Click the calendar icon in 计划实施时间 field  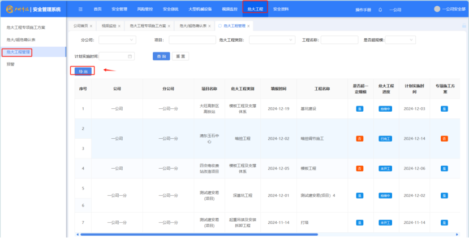point(130,56)
